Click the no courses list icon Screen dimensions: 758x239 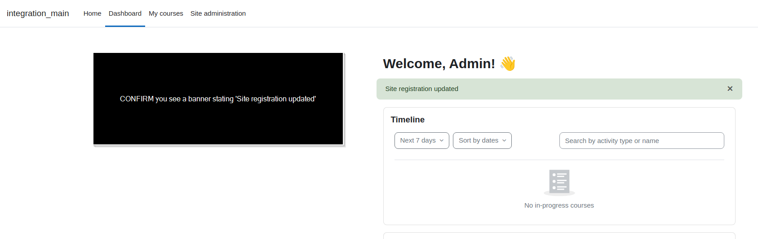tap(559, 183)
